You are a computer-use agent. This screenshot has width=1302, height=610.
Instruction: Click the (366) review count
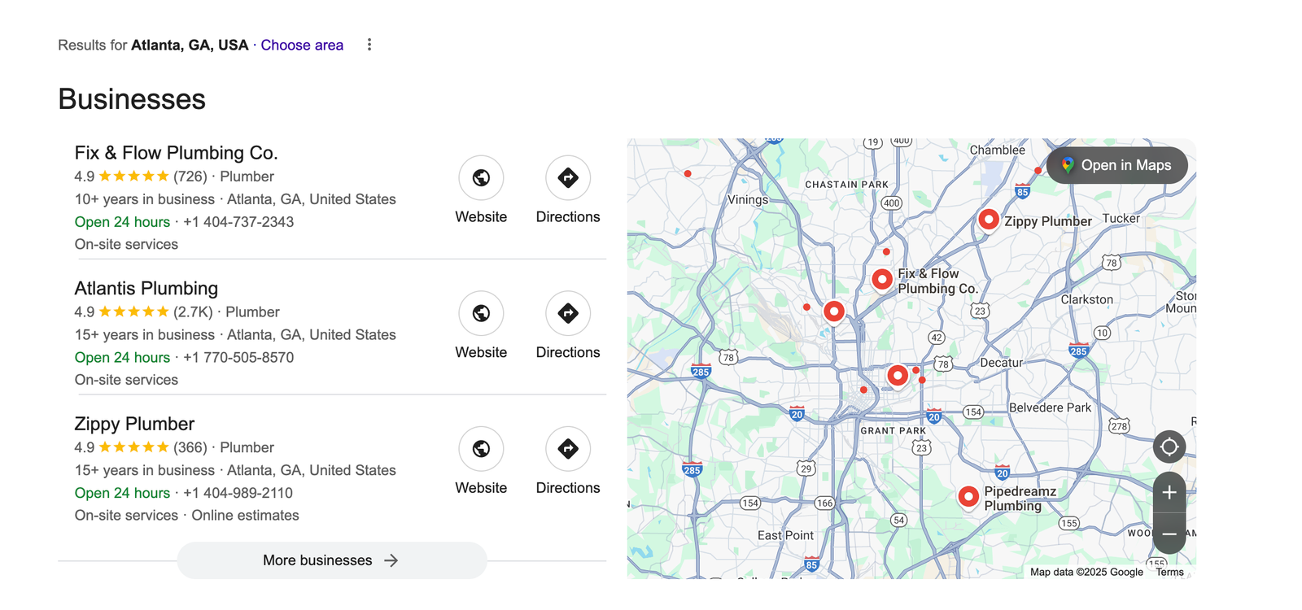(x=190, y=447)
